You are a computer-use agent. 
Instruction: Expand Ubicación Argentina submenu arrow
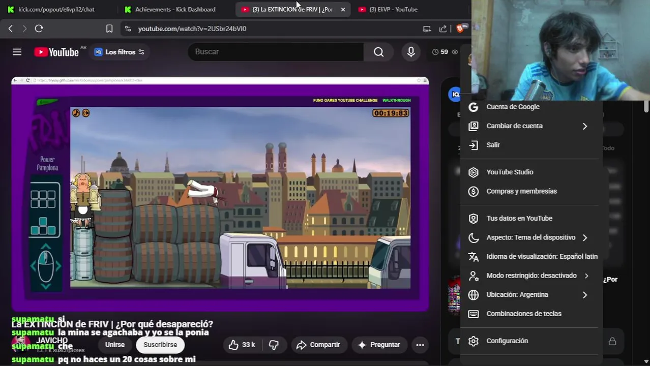pyautogui.click(x=585, y=295)
